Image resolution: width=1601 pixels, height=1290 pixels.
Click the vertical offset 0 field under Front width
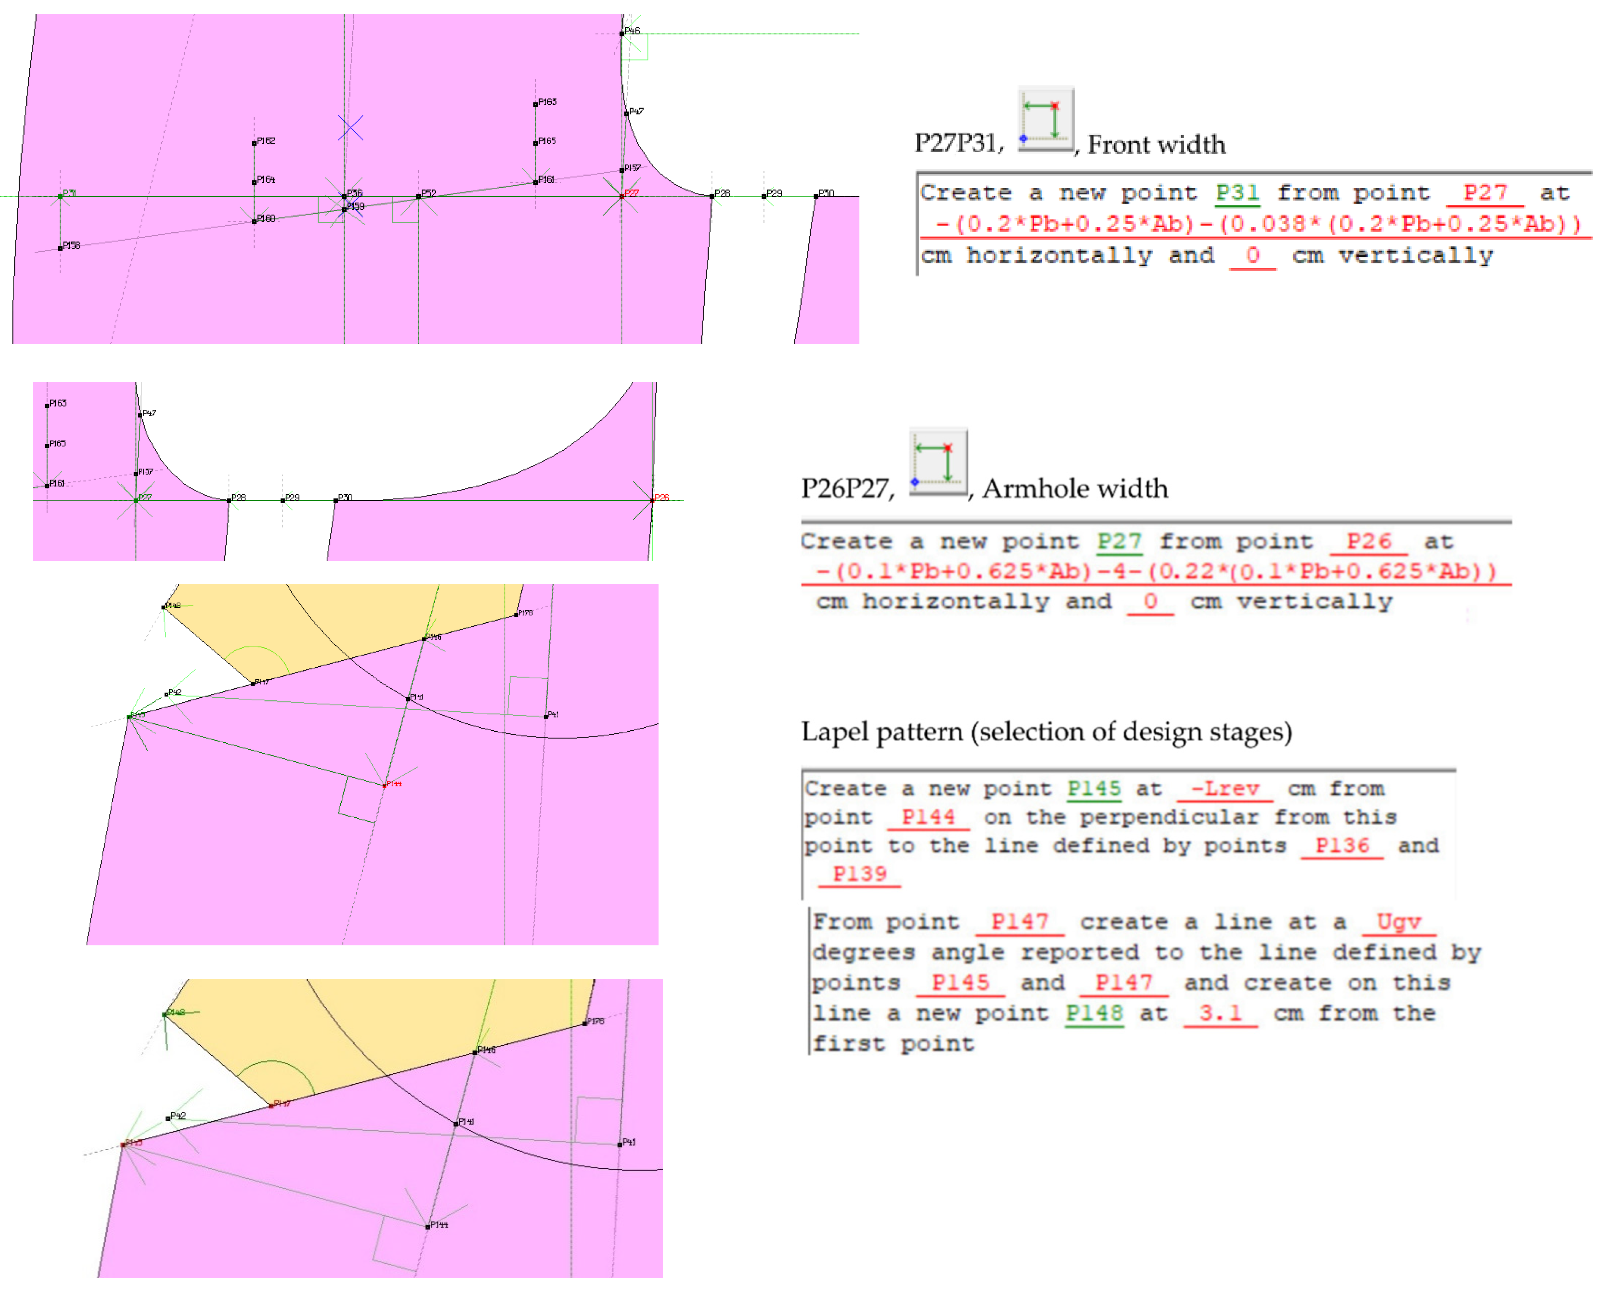(x=1253, y=256)
